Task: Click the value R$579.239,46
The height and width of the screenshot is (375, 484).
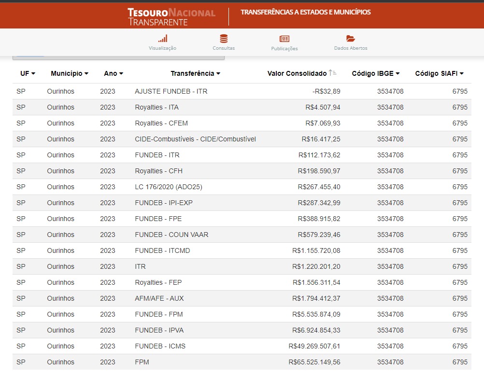Action: 319,235
